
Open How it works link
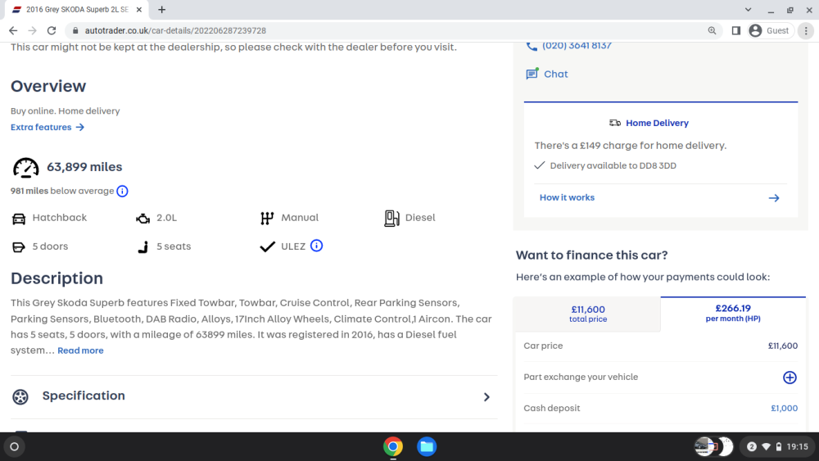coord(567,198)
